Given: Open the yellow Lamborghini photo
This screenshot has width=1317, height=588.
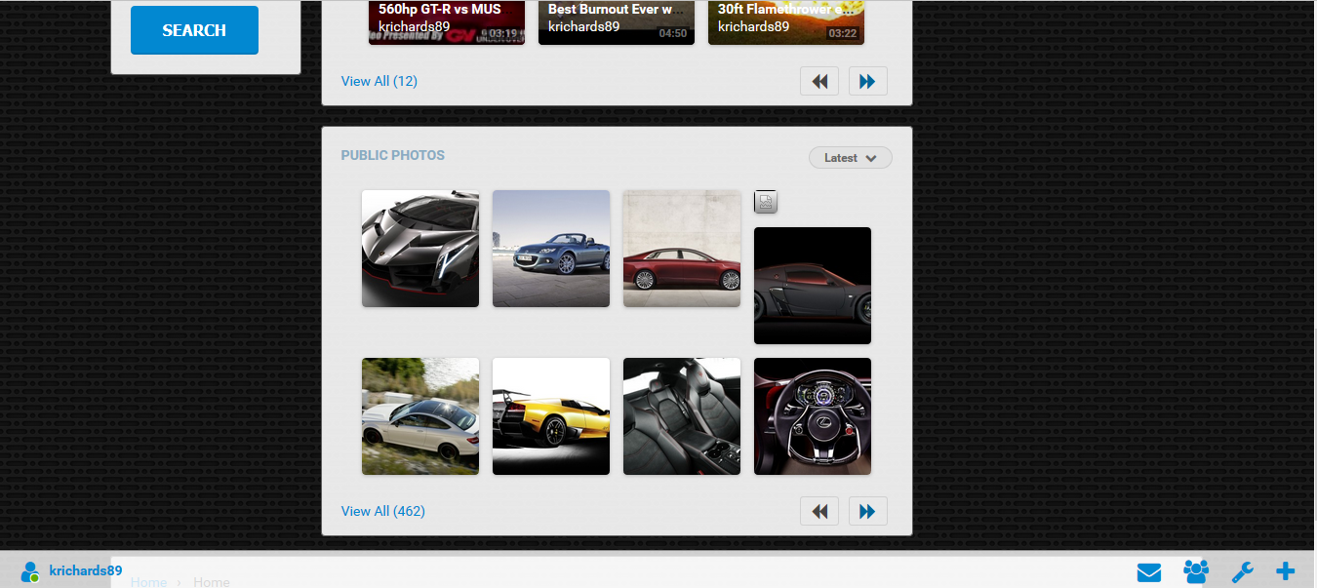Looking at the screenshot, I should tap(551, 416).
